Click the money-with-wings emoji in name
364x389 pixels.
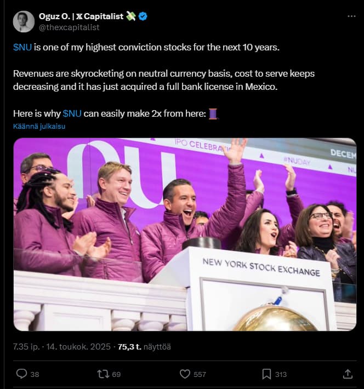tap(130, 16)
